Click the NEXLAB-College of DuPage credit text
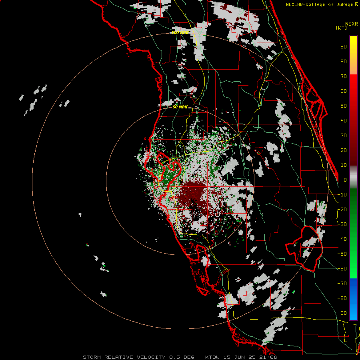Image resolution: width=360 pixels, height=360 pixels. click(322, 4)
